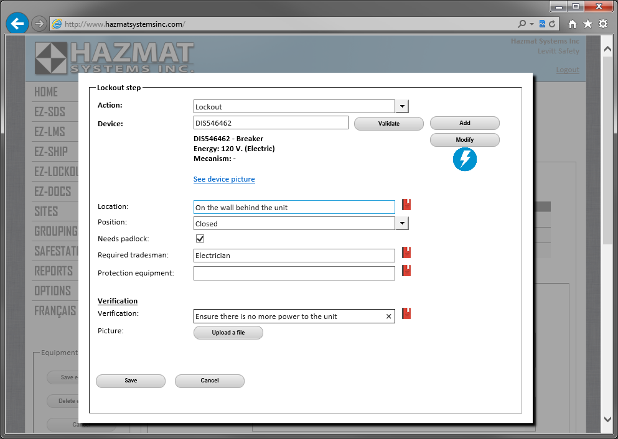Open address bar search options dropdown arrow
This screenshot has height=439, width=618.
click(531, 24)
